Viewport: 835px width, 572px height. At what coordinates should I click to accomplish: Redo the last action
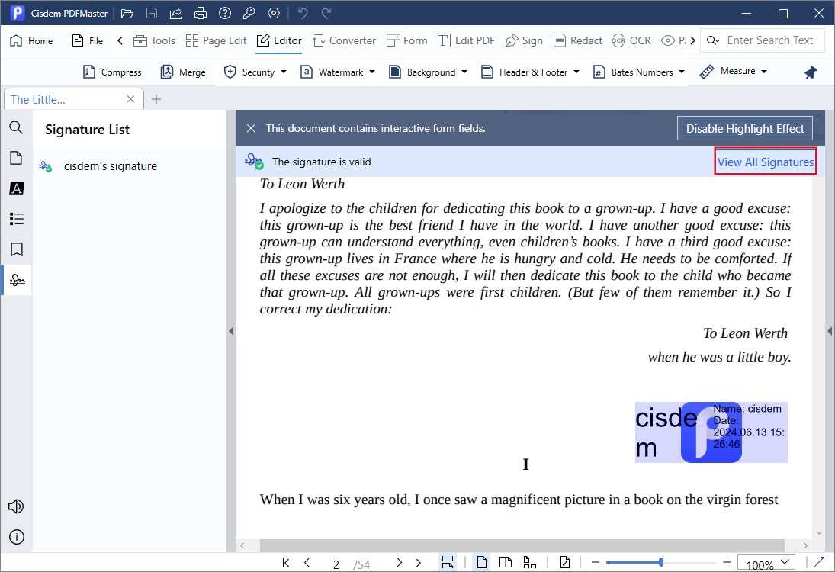point(326,13)
